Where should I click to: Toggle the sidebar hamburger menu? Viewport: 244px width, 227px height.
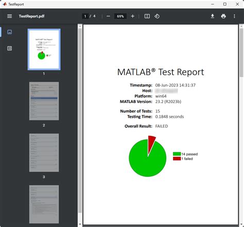point(10,16)
